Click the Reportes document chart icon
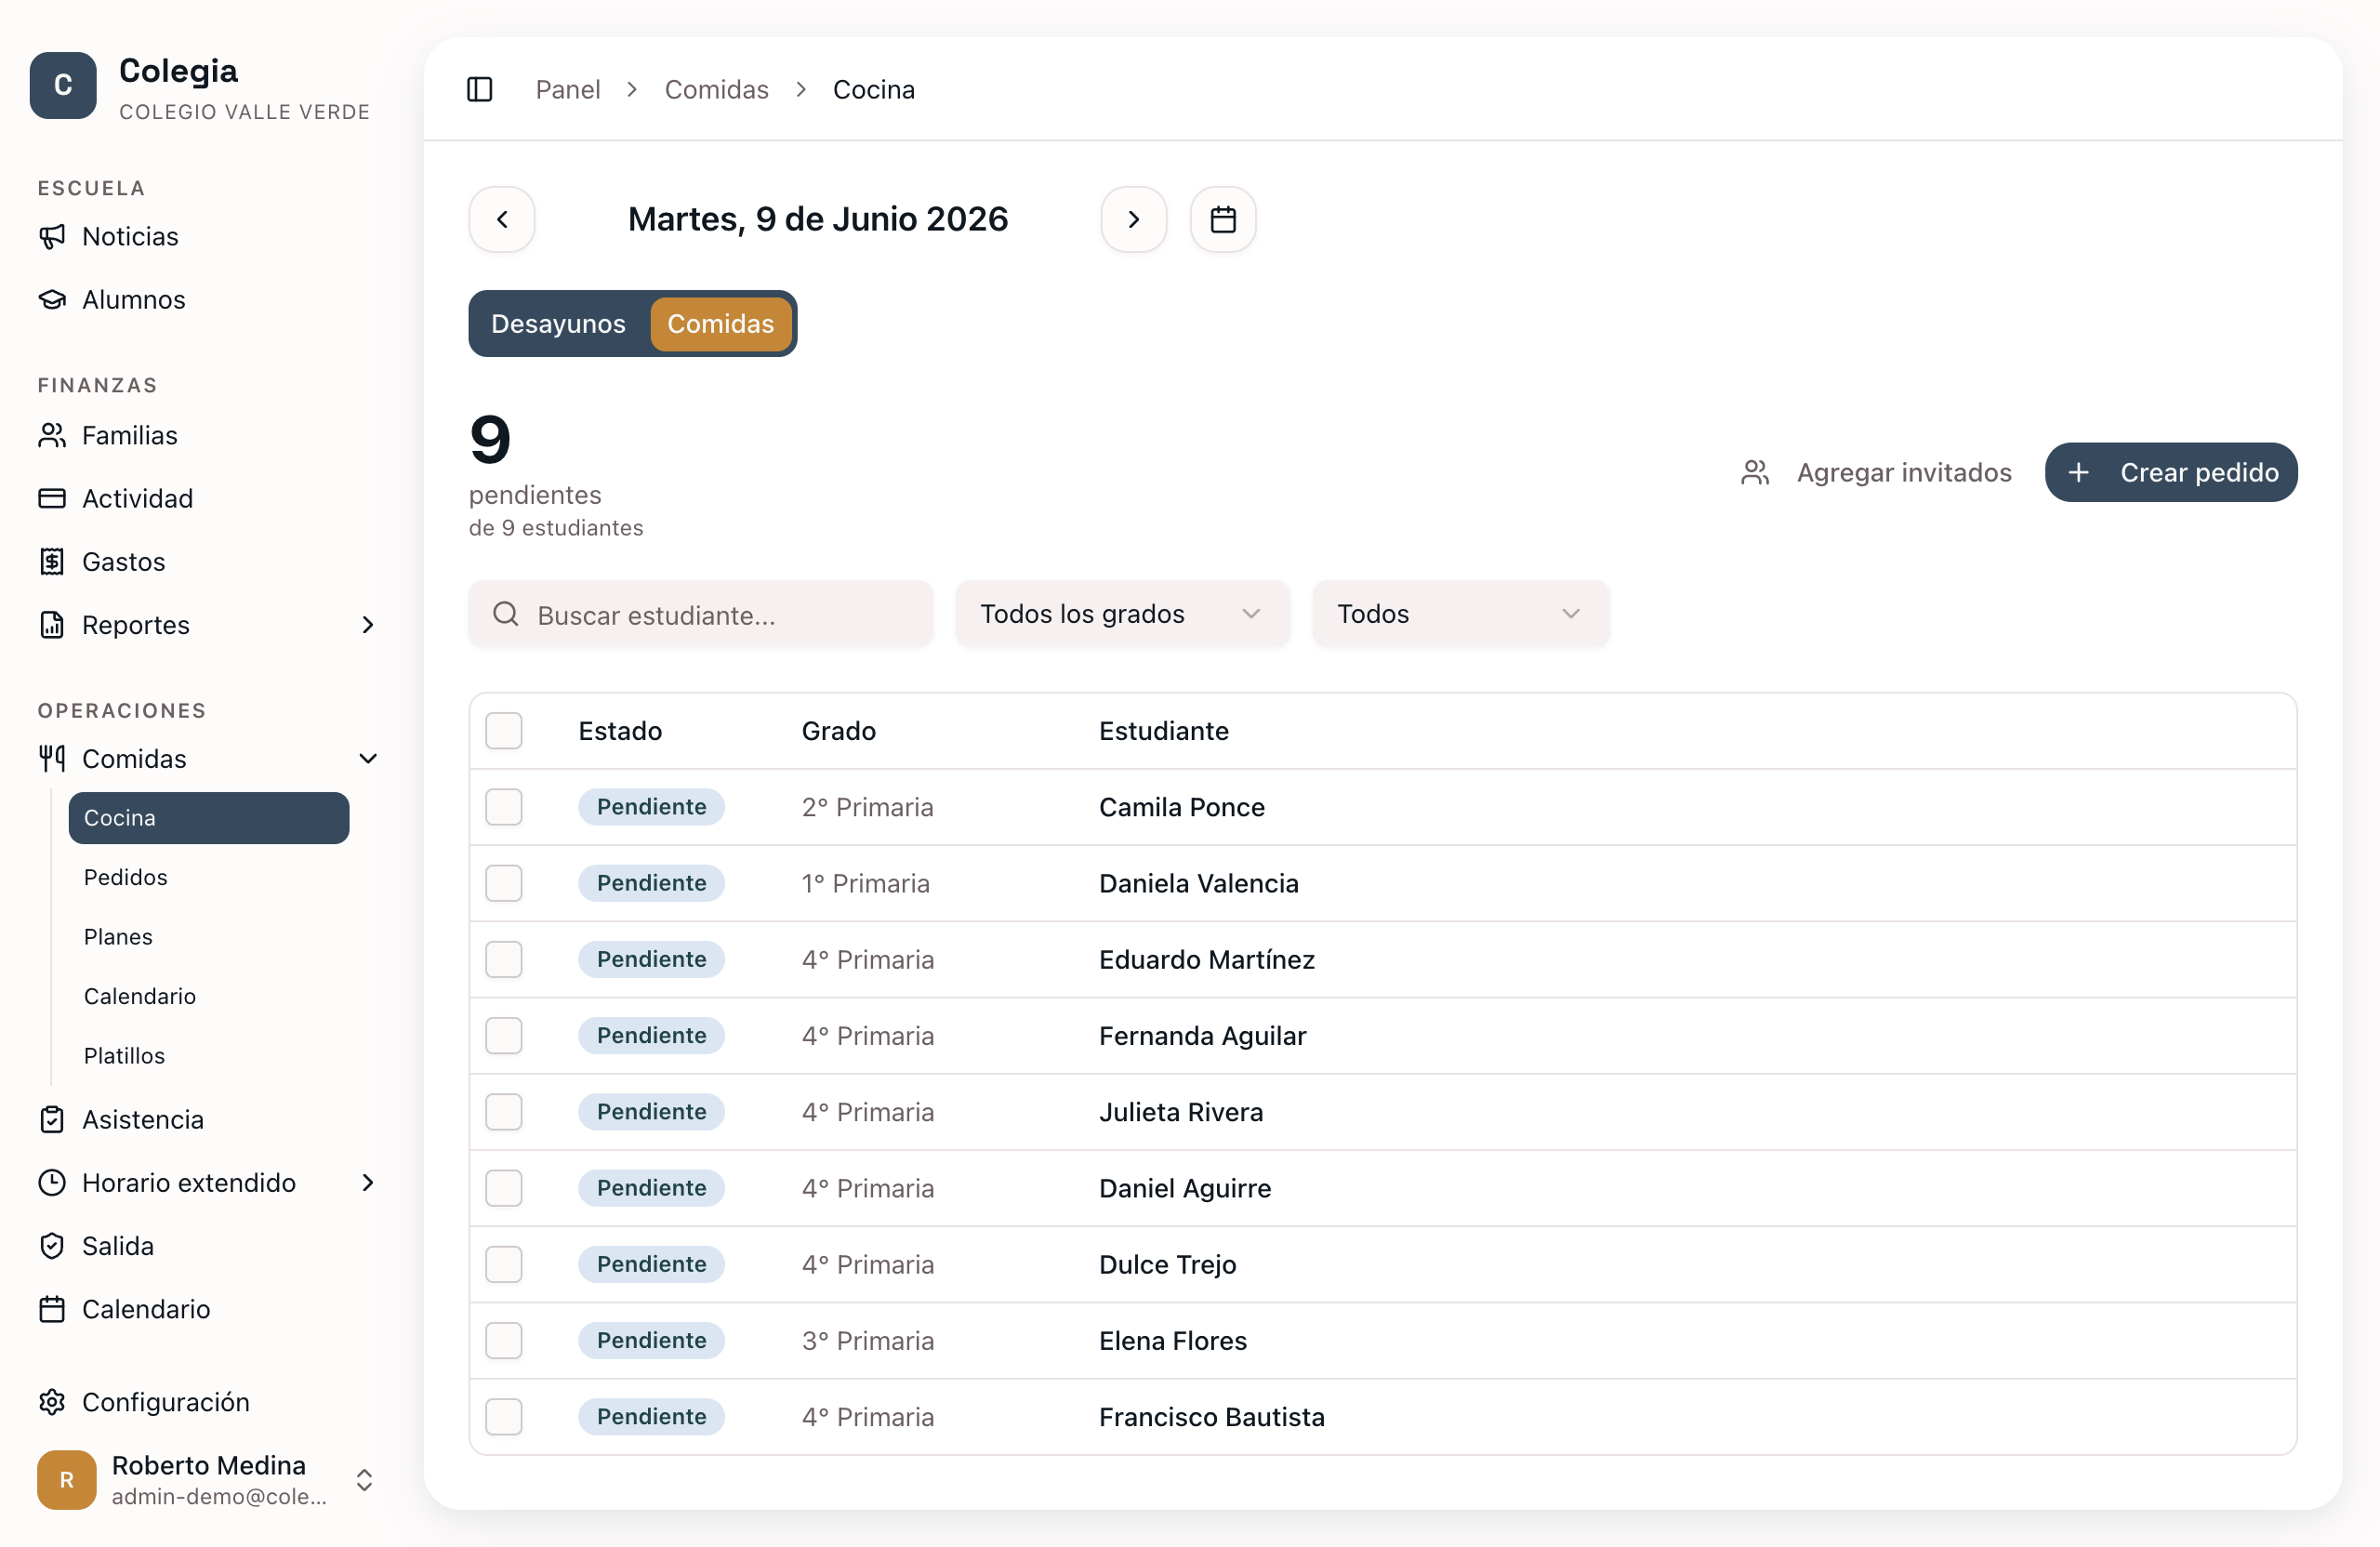This screenshot has width=2380, height=1547. coord(52,624)
